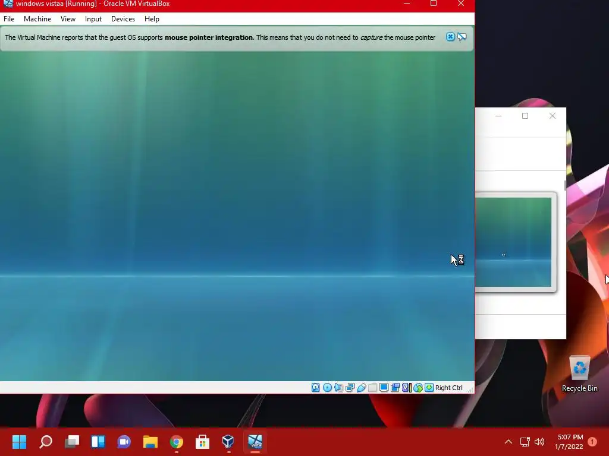Toggle the mouse integration indicator
This screenshot has height=456, width=609.
tap(418, 387)
